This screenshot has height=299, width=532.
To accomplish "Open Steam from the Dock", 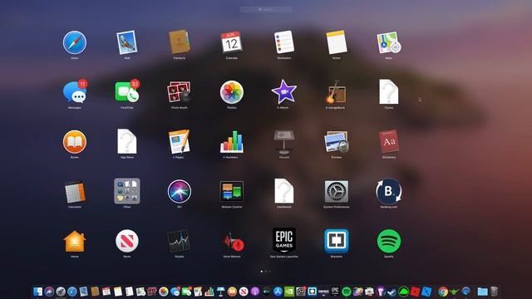I will 392,292.
